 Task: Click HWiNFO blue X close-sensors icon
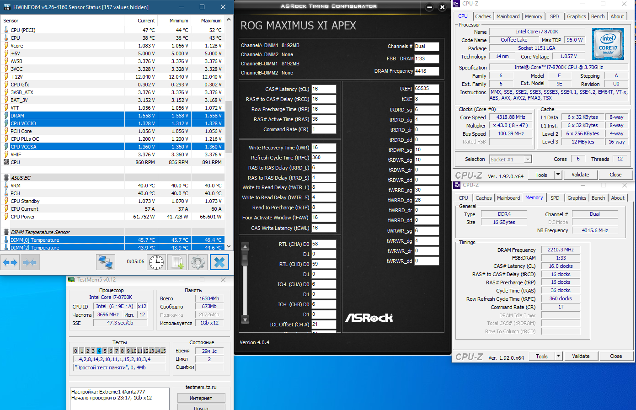(219, 262)
